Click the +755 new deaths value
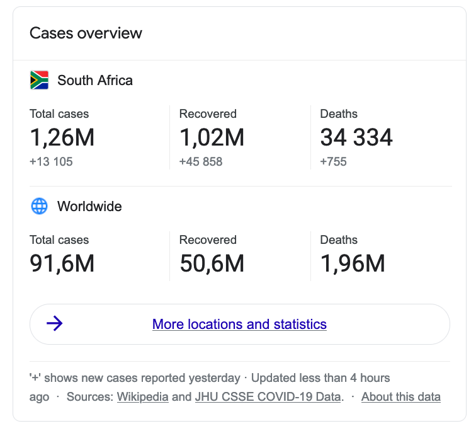This screenshot has width=476, height=426. click(x=334, y=161)
